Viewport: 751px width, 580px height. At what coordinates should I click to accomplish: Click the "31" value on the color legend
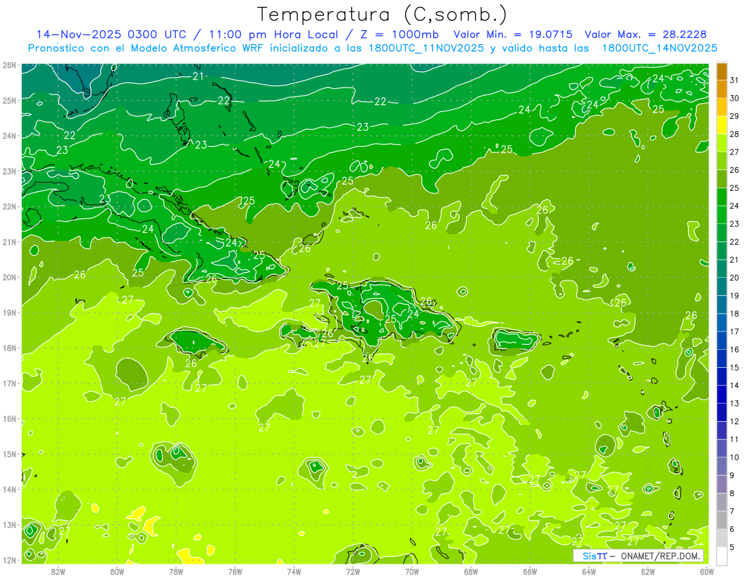click(x=735, y=79)
